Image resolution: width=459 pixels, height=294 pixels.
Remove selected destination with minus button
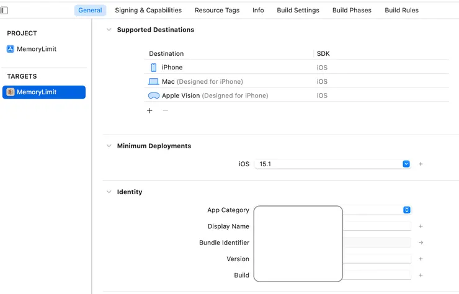point(165,111)
